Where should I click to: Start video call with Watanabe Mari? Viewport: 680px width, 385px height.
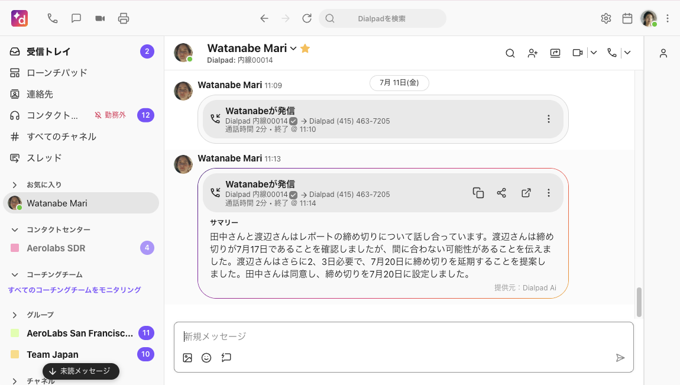click(x=577, y=53)
